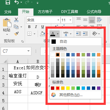Open the DIY工具箱 ribbon tab
The width and height of the screenshot is (110, 110).
click(x=70, y=12)
